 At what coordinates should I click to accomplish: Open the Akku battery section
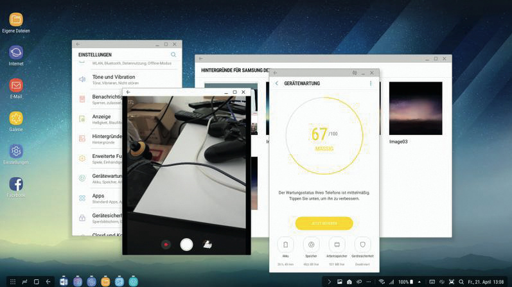pyautogui.click(x=286, y=246)
